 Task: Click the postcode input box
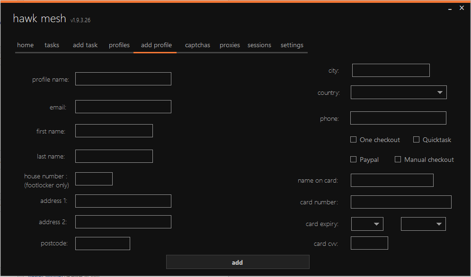(103, 243)
